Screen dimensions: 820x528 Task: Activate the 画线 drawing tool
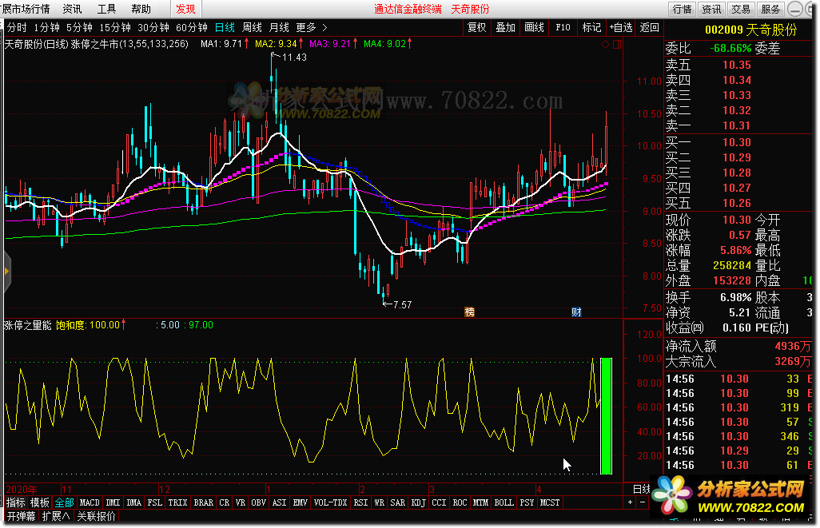pos(535,27)
